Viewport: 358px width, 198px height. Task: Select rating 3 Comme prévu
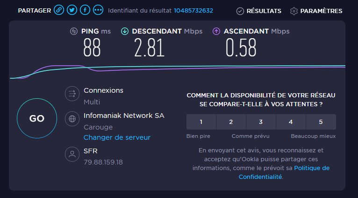[261, 122]
